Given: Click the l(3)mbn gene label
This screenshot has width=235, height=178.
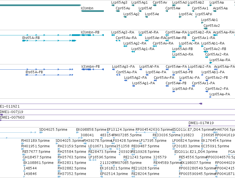Looking at the screenshot, I should tap(87, 8).
